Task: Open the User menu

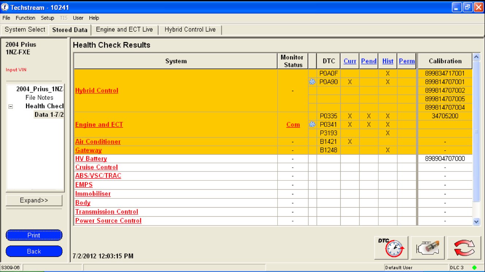Action: point(78,18)
